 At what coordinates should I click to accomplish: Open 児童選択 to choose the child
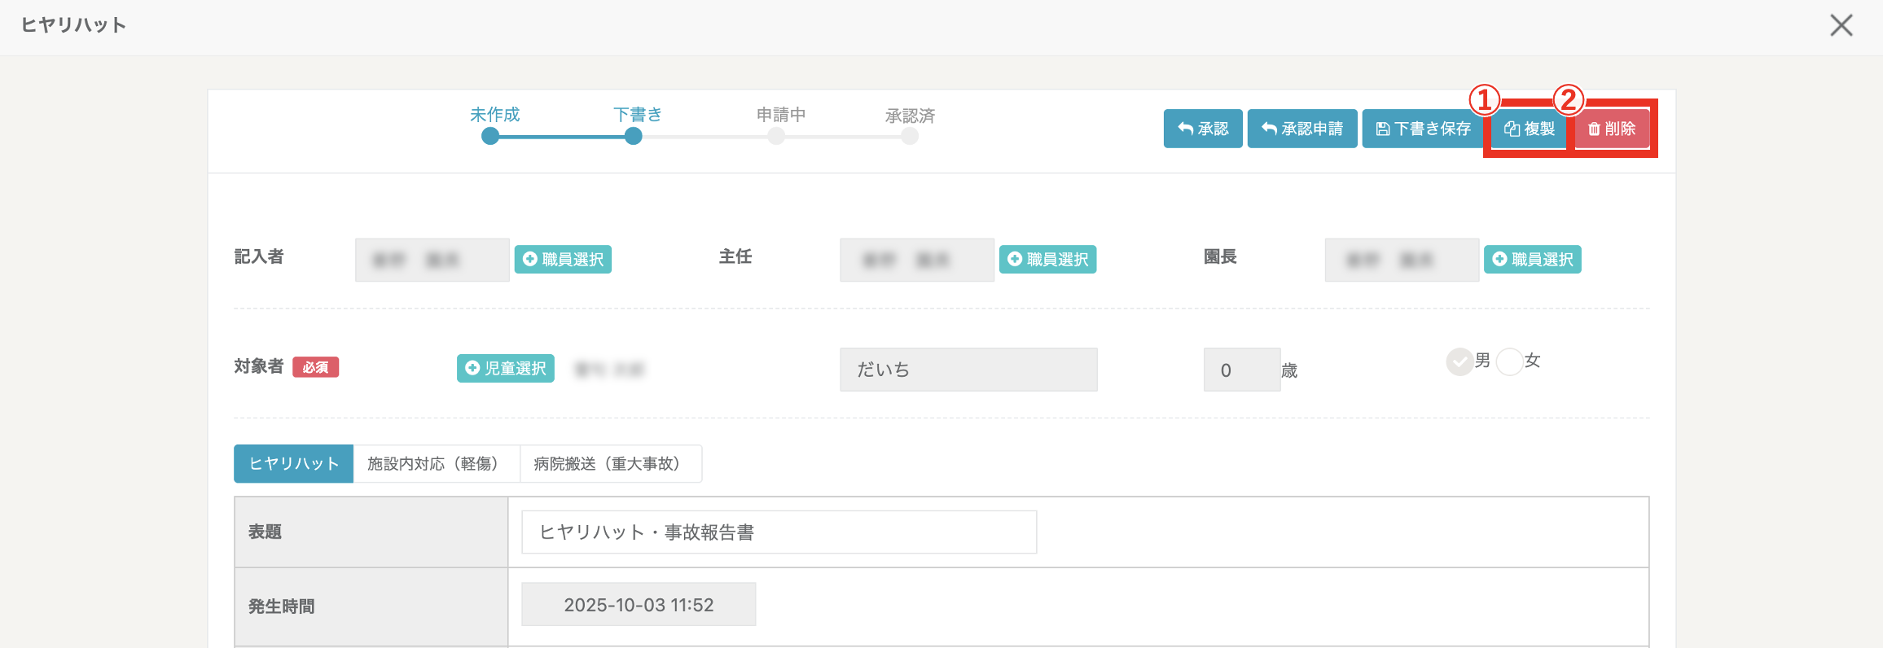(x=505, y=369)
